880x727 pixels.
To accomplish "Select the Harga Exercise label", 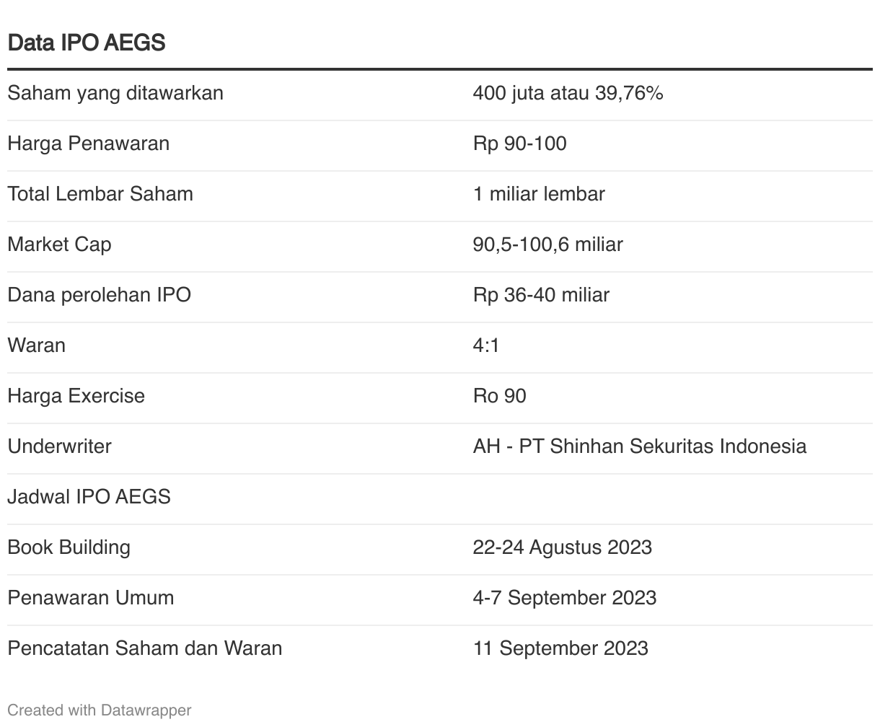I will click(76, 396).
